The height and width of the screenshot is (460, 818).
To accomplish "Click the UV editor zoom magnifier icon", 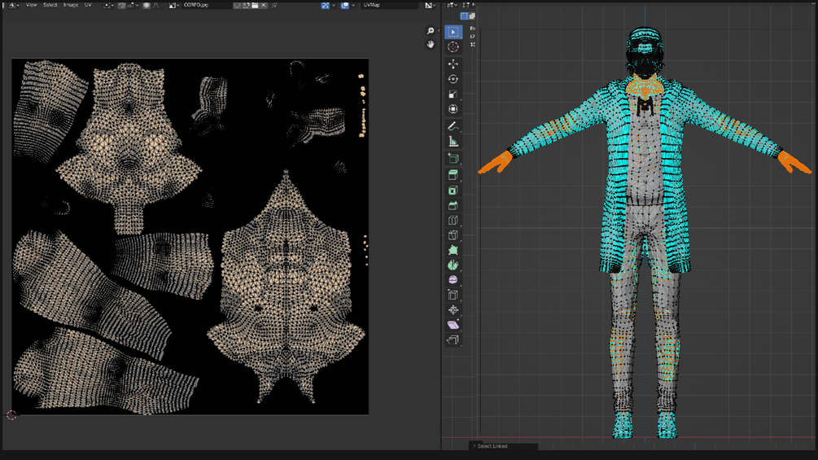I will 431,31.
